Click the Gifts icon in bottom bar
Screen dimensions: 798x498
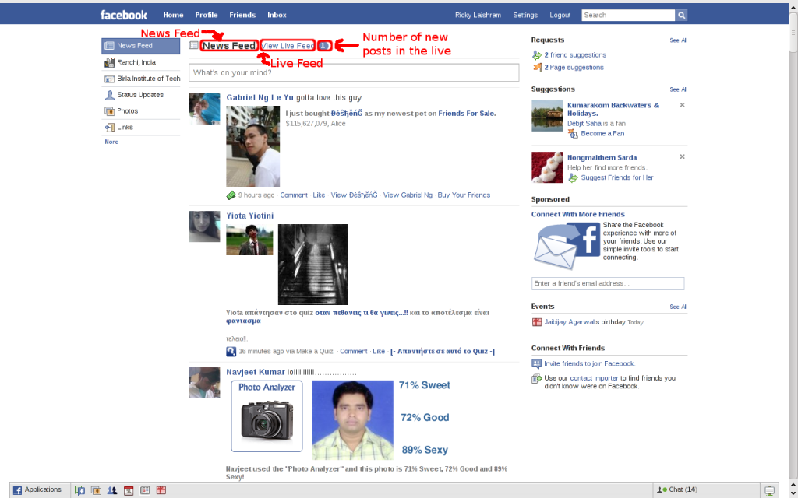161,490
